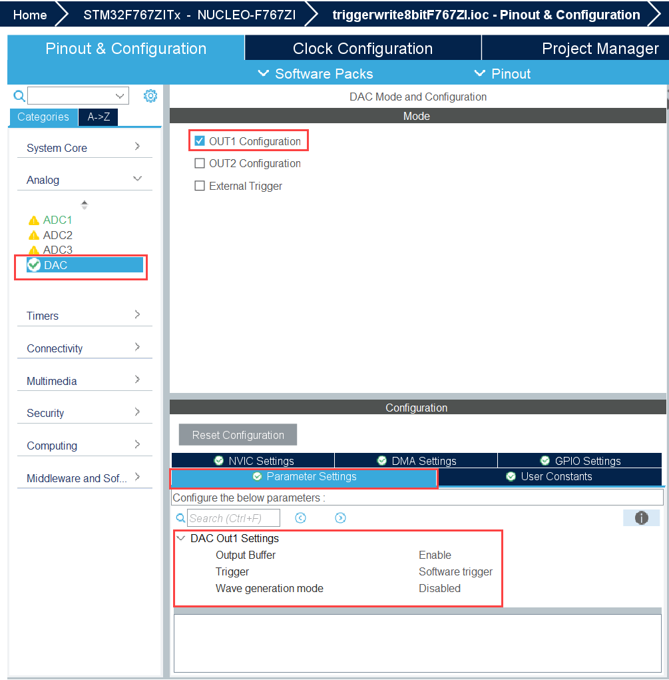This screenshot has height=680, width=669.
Task: Enable OUT2 Configuration checkbox
Action: [200, 163]
